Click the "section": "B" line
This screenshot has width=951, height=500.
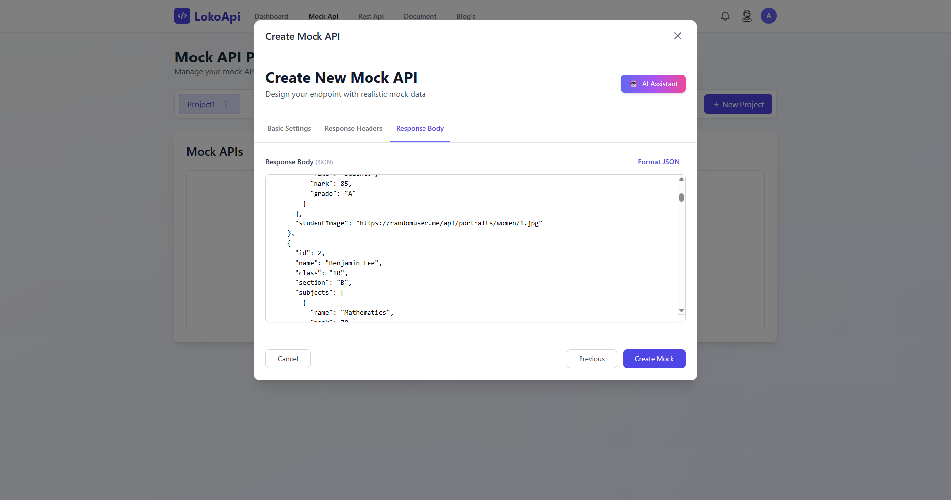pyautogui.click(x=323, y=283)
